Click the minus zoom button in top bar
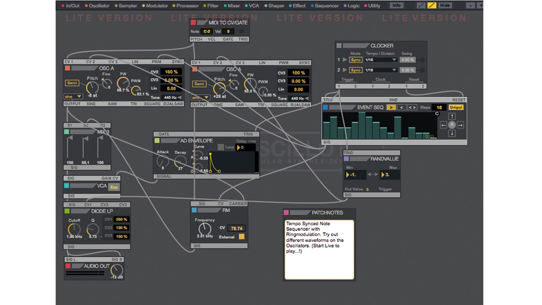This screenshot has height=305, width=542. [x=471, y=5]
